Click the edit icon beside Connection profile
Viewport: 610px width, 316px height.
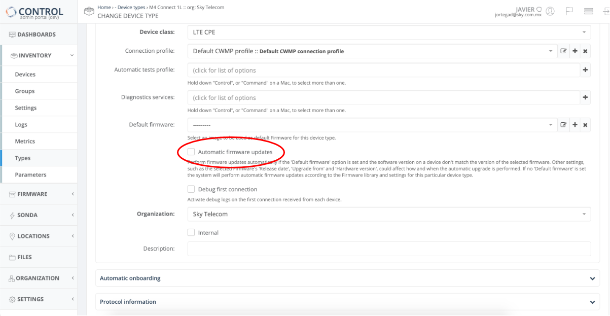563,51
